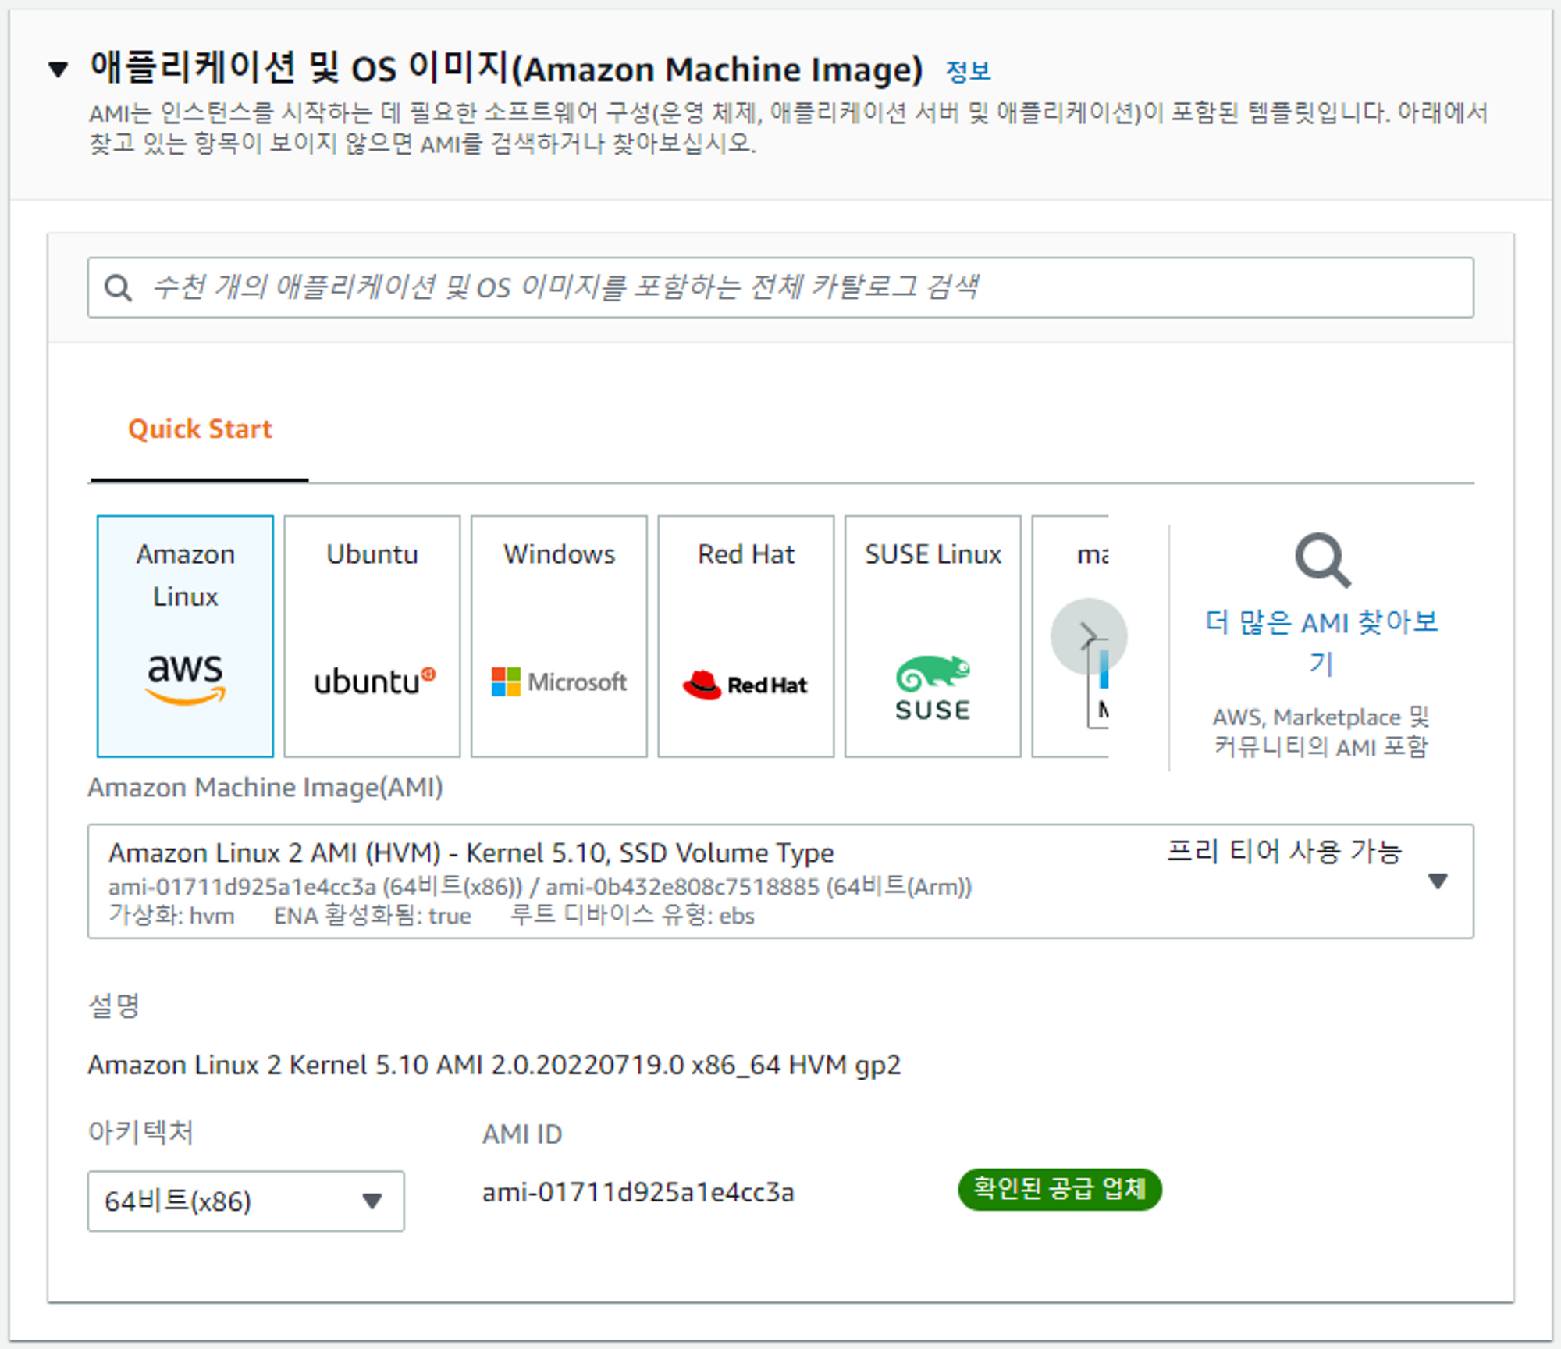1561x1349 pixels.
Task: Select the Red Hat AMI card
Action: 746,635
